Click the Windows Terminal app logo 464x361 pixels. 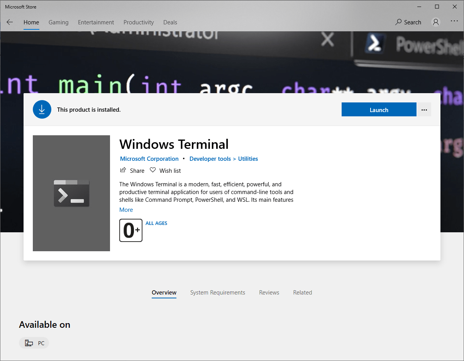click(71, 193)
